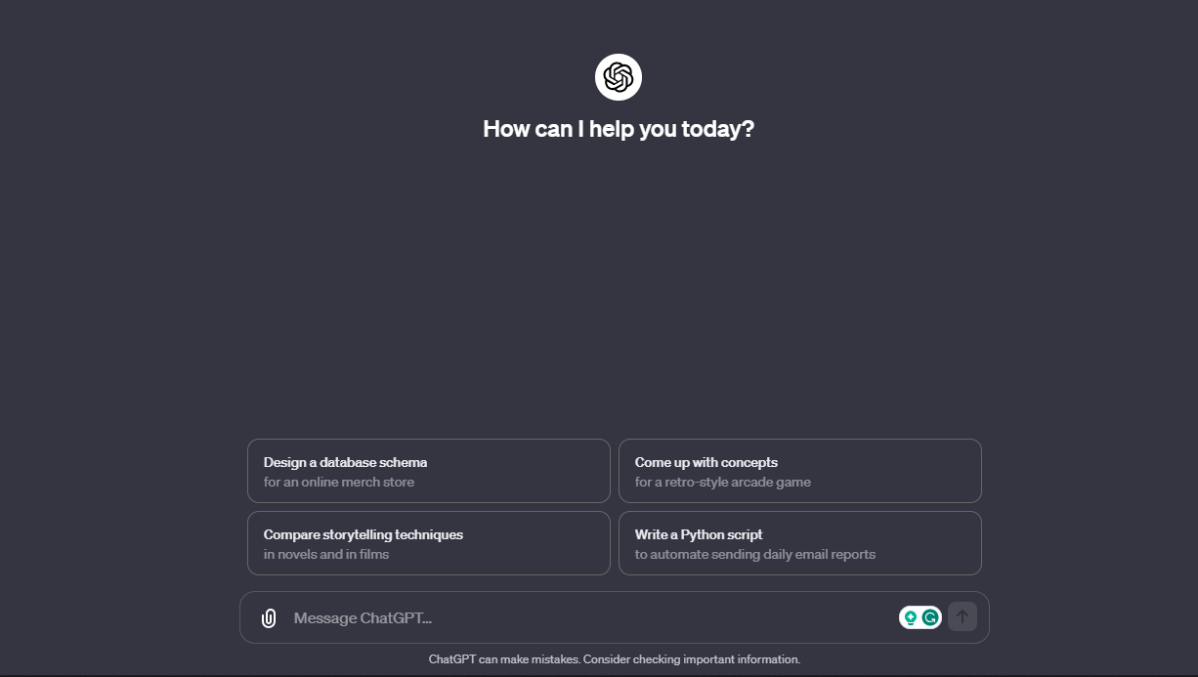Select 'Design a database schema' suggestion
This screenshot has width=1198, height=677.
pyautogui.click(x=429, y=471)
